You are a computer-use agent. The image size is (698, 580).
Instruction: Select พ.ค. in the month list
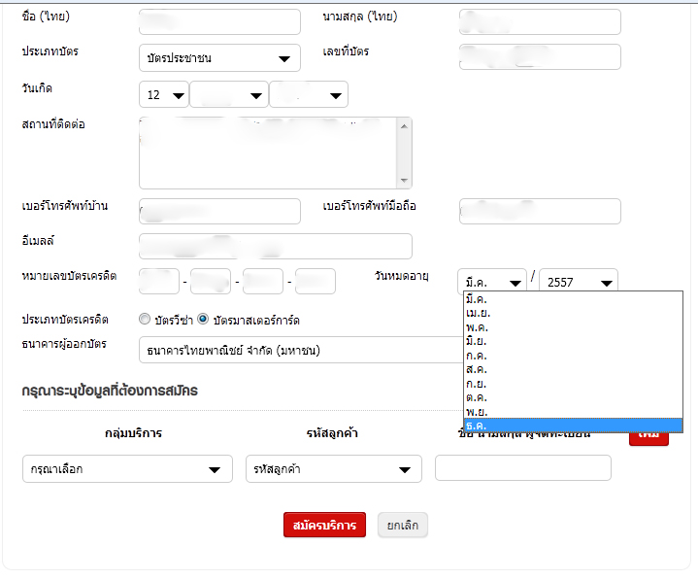pyautogui.click(x=573, y=327)
